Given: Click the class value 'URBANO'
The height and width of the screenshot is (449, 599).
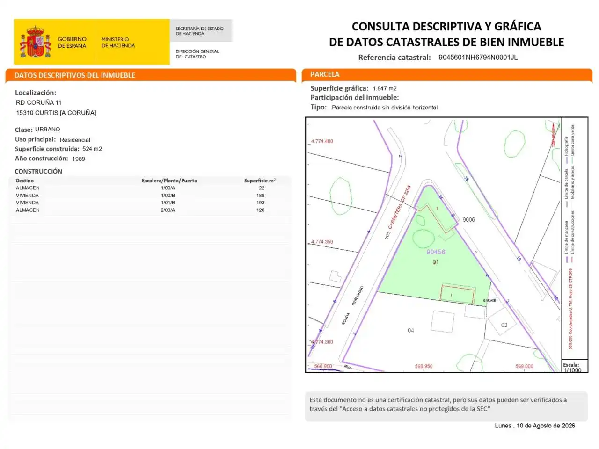Looking at the screenshot, I should [x=48, y=129].
